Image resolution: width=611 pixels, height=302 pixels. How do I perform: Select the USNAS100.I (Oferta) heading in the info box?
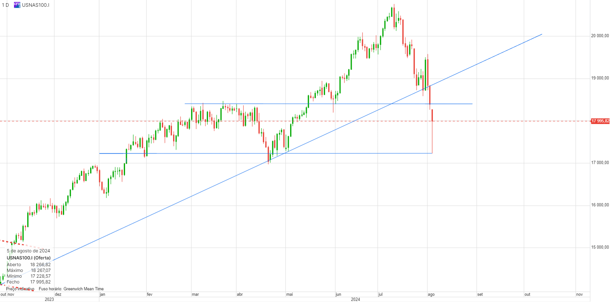pyautogui.click(x=29, y=258)
